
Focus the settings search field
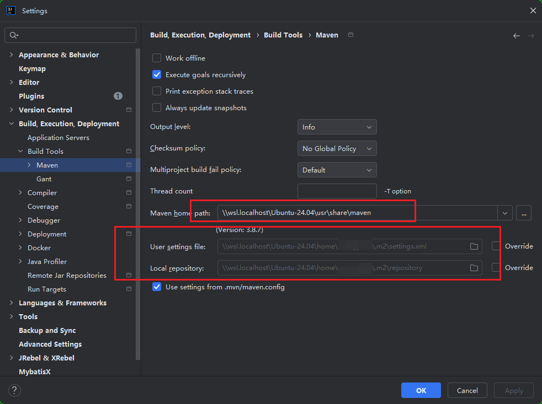(x=71, y=35)
